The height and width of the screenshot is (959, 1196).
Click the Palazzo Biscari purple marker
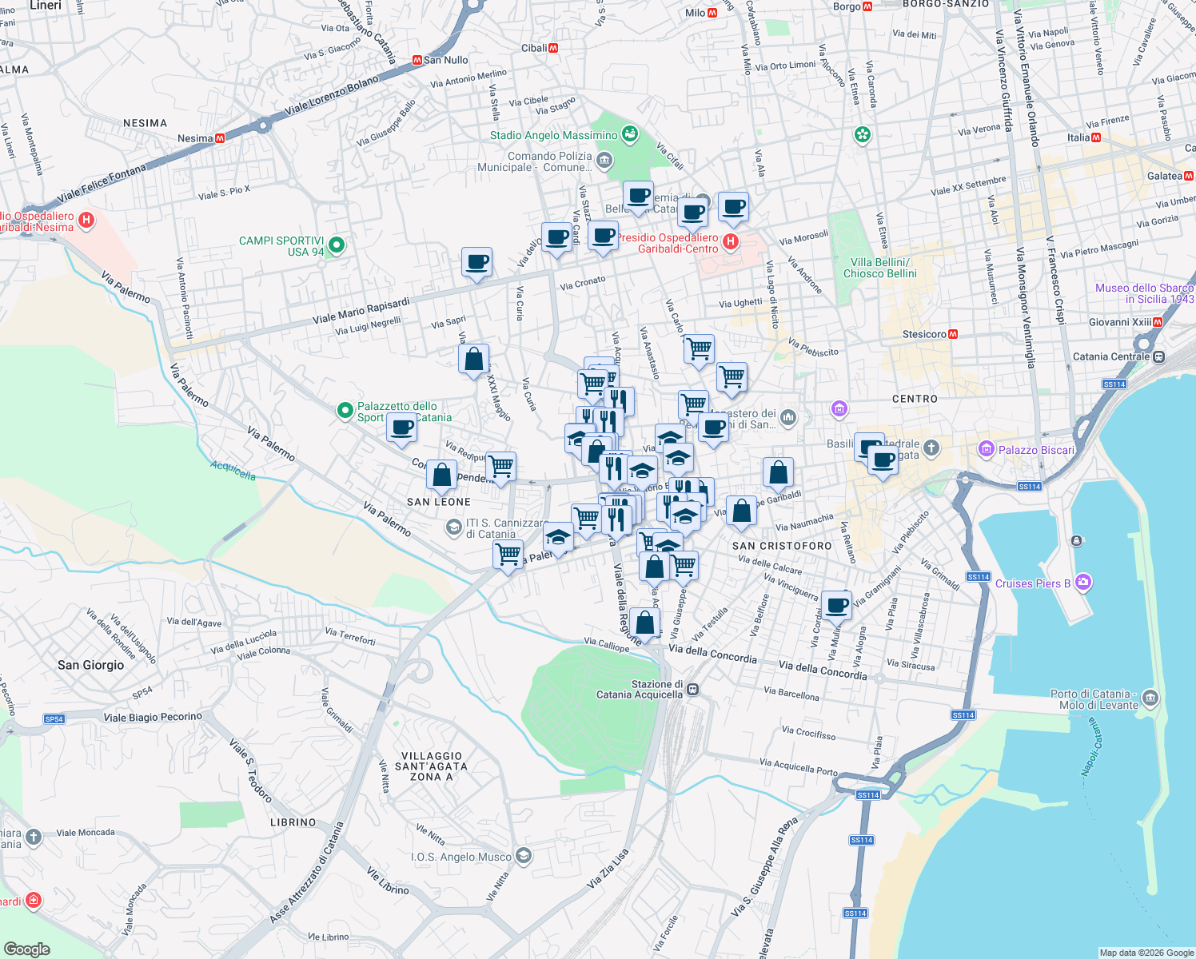987,450
